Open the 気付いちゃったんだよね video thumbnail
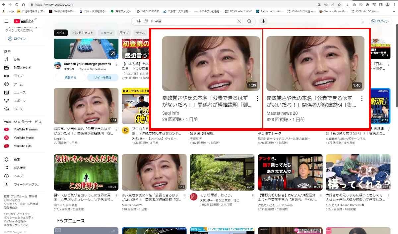 (86, 172)
